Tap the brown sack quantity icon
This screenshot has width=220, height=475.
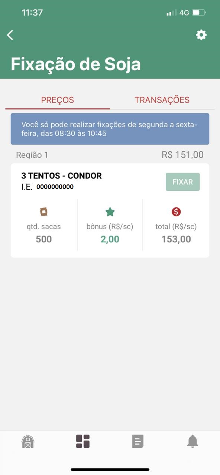44,212
